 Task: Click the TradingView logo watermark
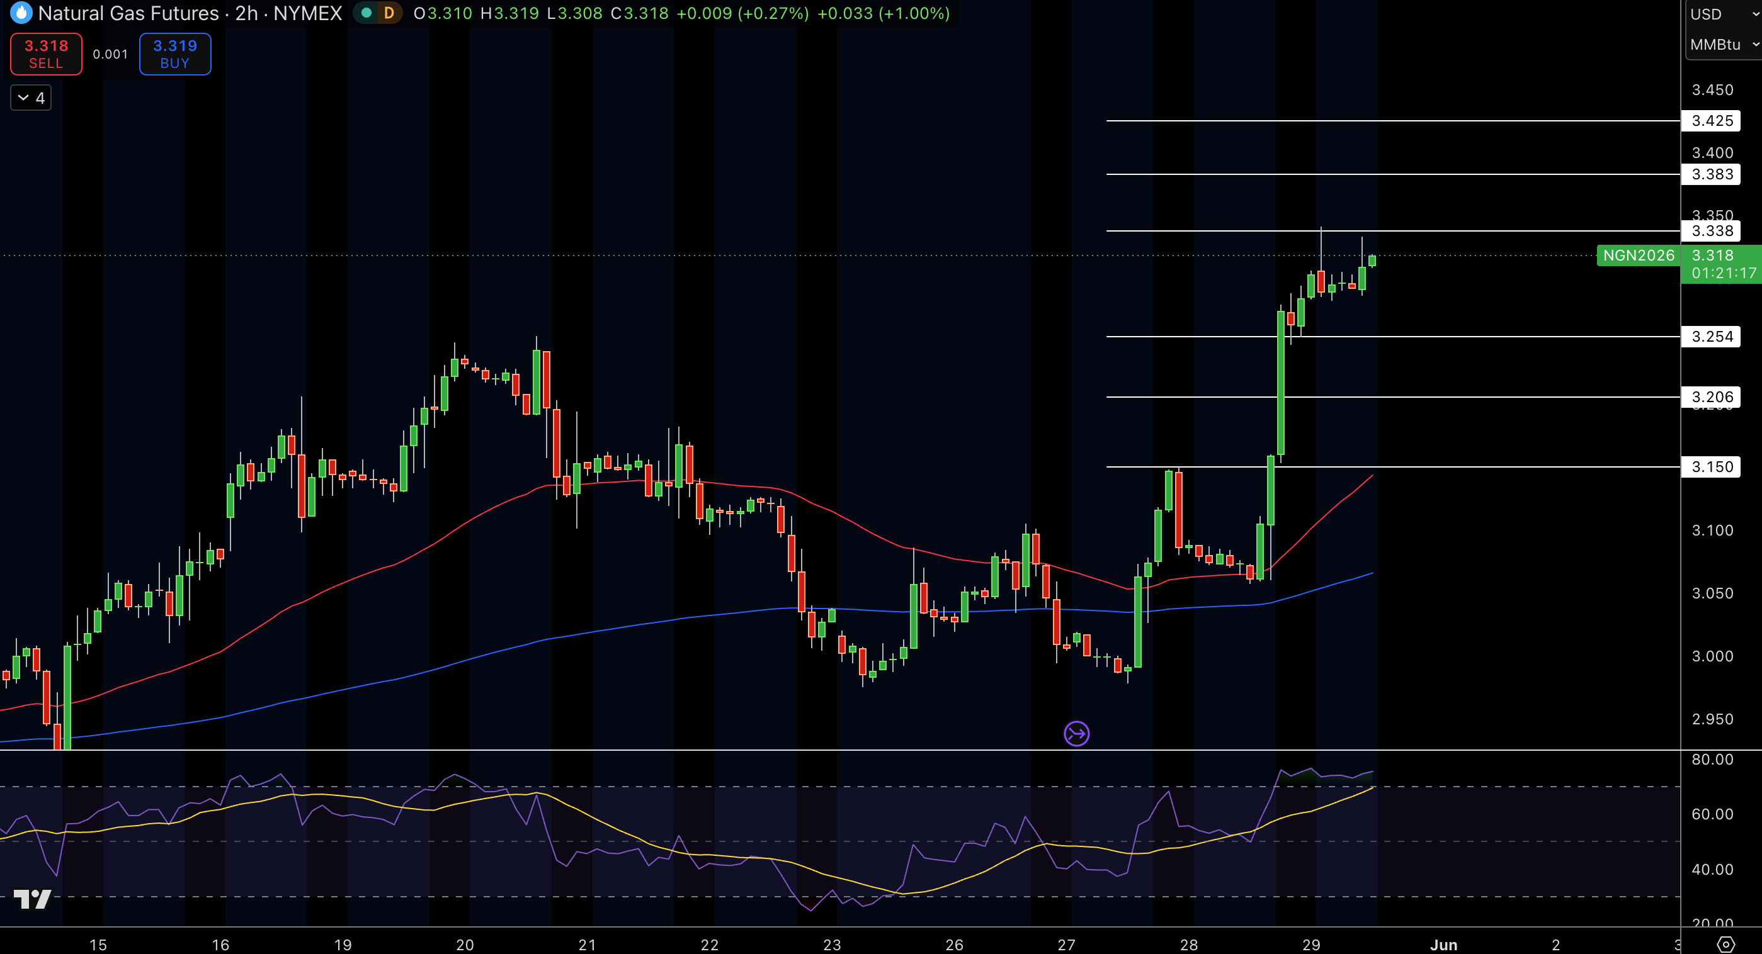[x=32, y=899]
